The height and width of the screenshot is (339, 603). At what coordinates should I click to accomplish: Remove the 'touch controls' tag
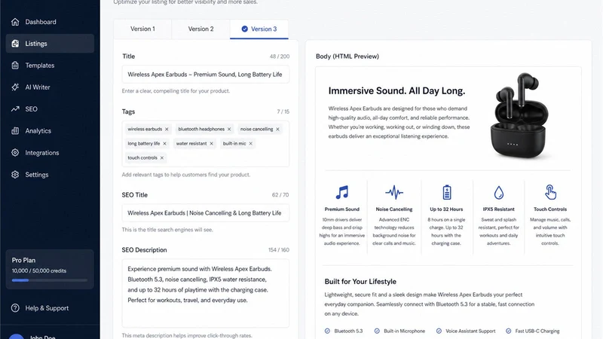(162, 157)
